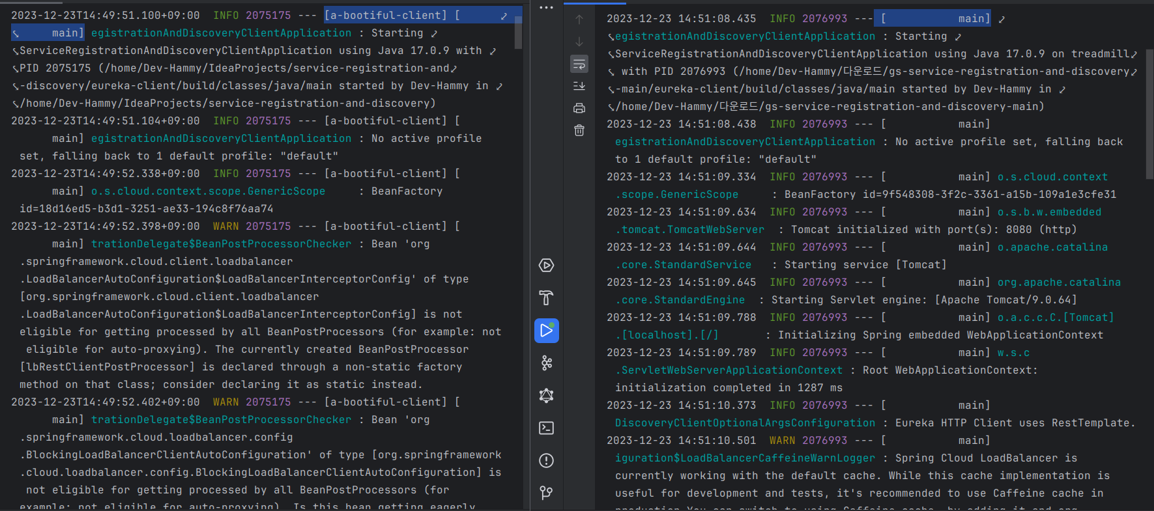Click the left console vertical scrollbar thumb
The height and width of the screenshot is (511, 1154).
pos(518,33)
